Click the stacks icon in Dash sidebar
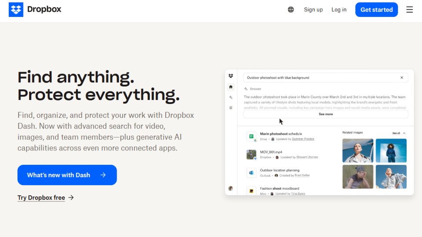Screen dimensions: 422x237 pyautogui.click(x=231, y=108)
